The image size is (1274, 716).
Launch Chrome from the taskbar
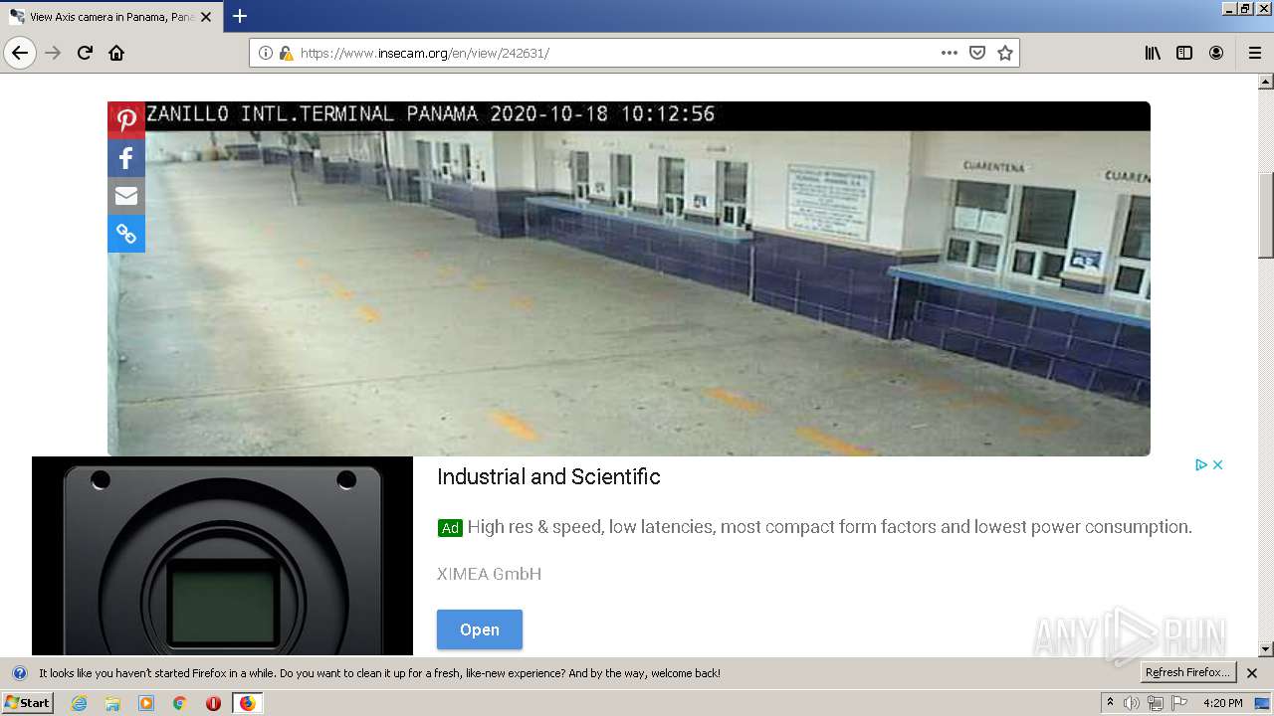179,703
